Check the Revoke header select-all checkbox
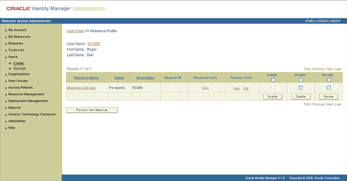The width and height of the screenshot is (347, 181). [329, 80]
